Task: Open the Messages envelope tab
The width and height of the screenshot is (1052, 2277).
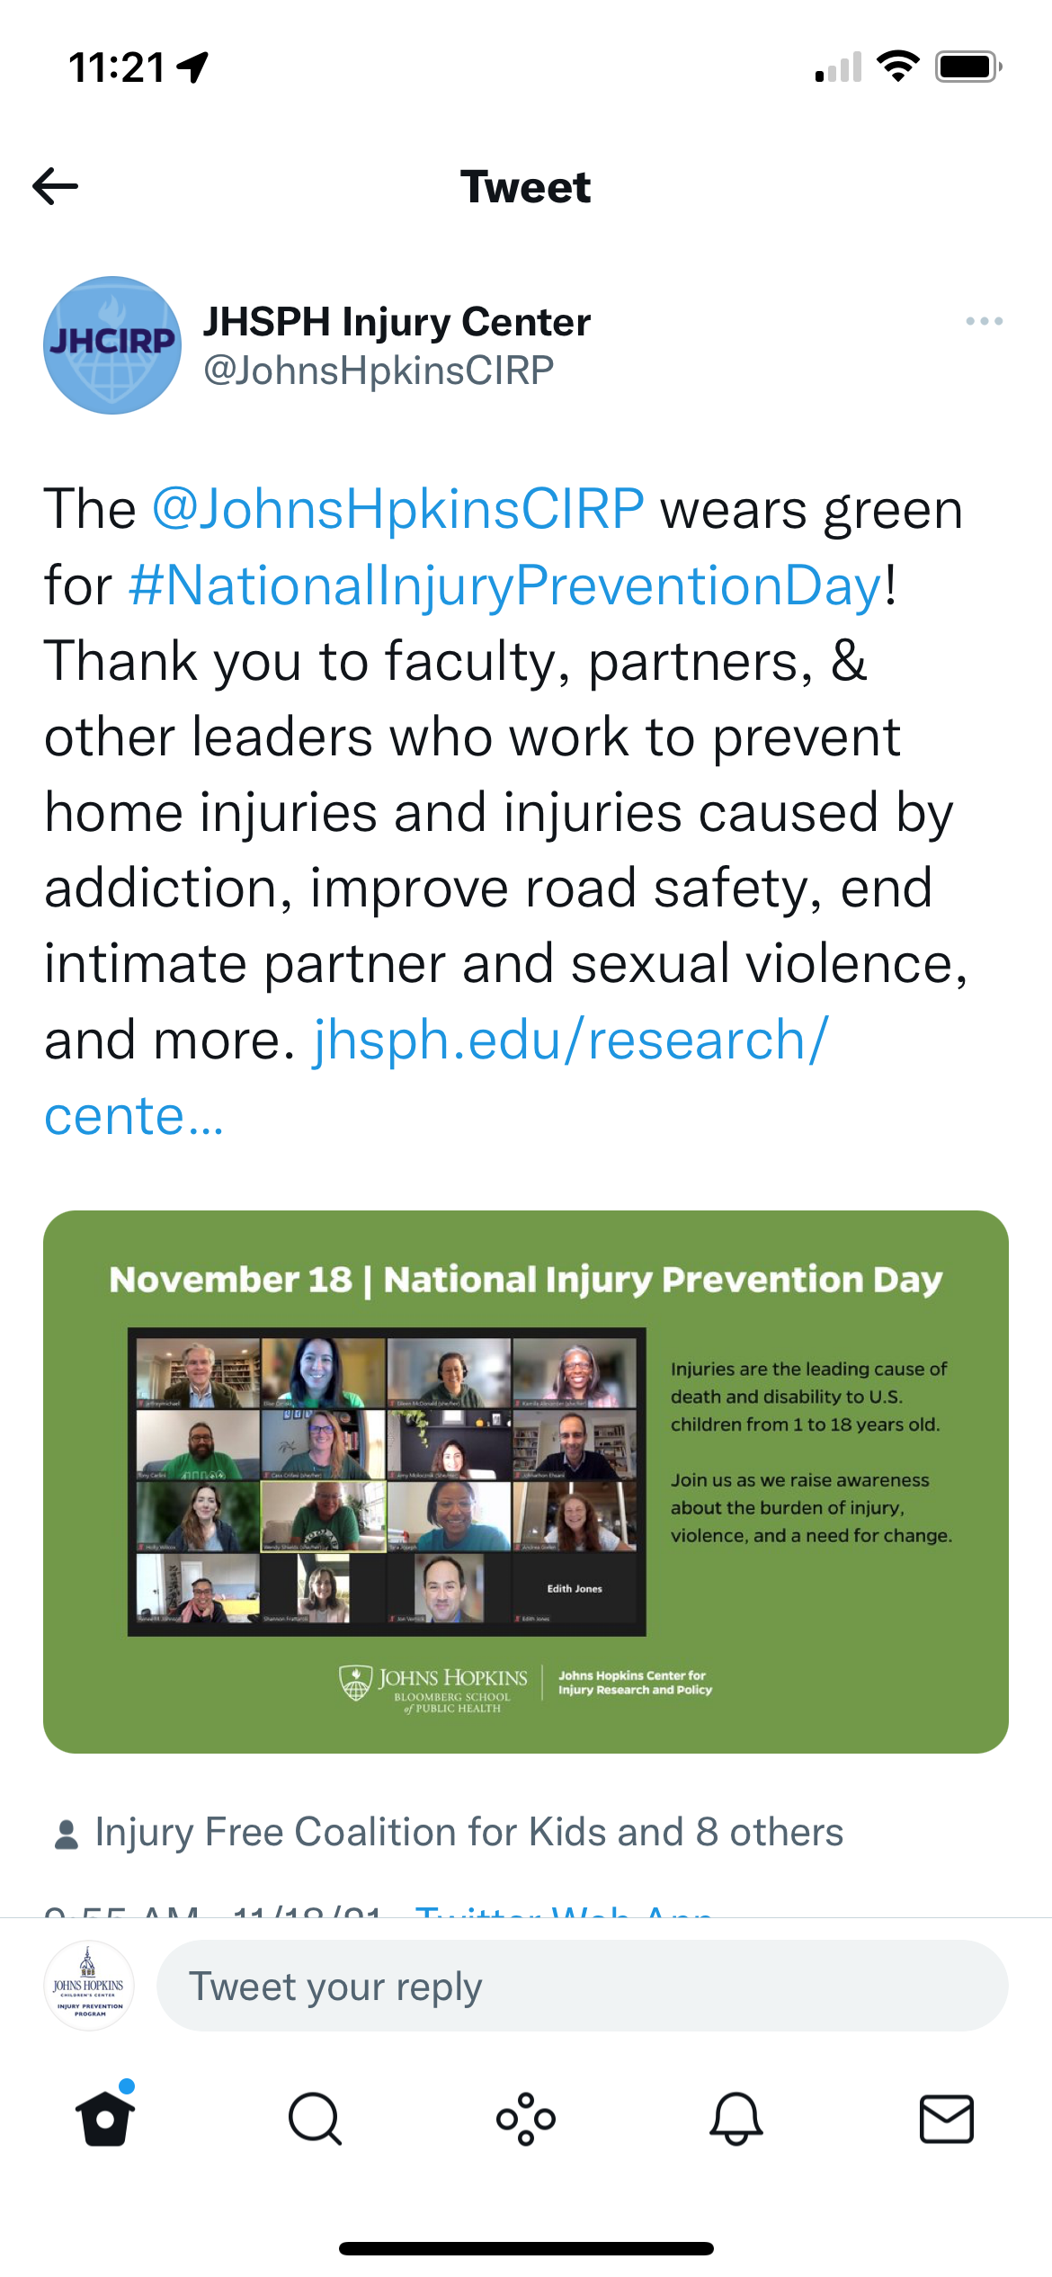Action: click(947, 2120)
